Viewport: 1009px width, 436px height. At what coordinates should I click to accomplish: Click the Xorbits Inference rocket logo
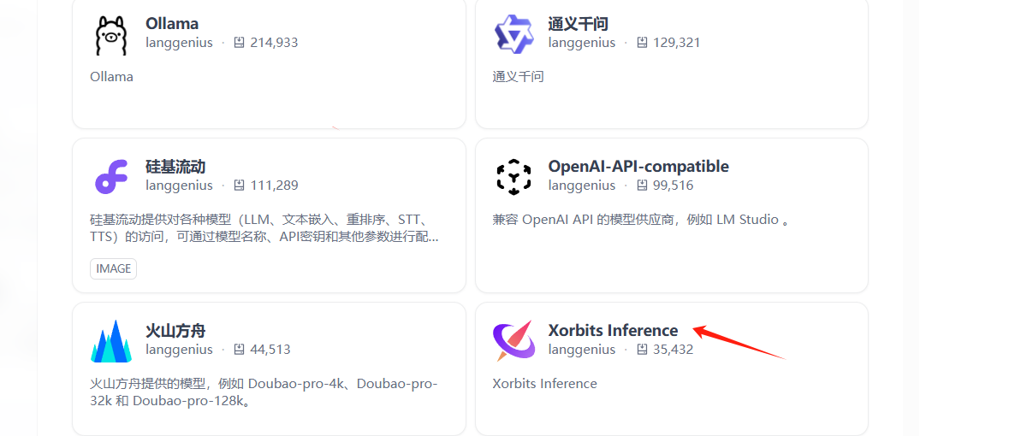click(x=513, y=341)
